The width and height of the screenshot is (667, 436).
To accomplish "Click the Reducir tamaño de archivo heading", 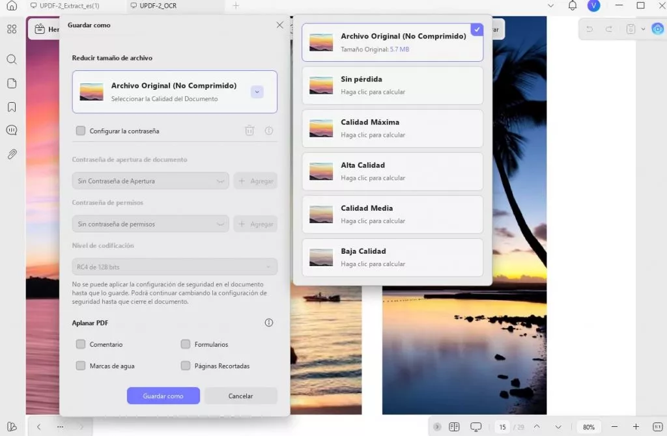I will pyautogui.click(x=112, y=58).
